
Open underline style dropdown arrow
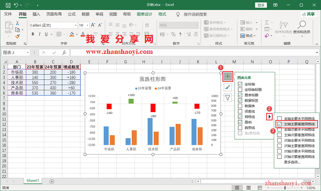point(51,34)
